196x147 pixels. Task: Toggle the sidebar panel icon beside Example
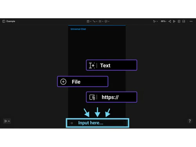[4, 21]
